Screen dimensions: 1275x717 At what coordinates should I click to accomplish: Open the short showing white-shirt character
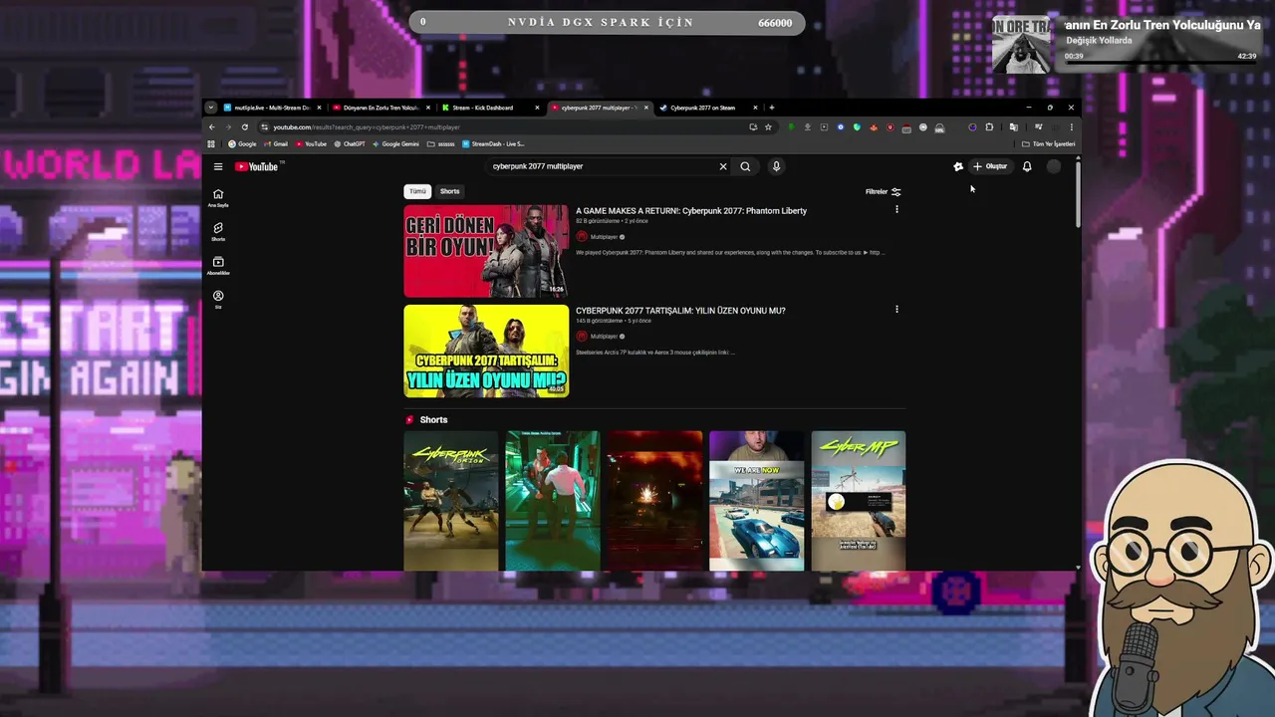[553, 501]
